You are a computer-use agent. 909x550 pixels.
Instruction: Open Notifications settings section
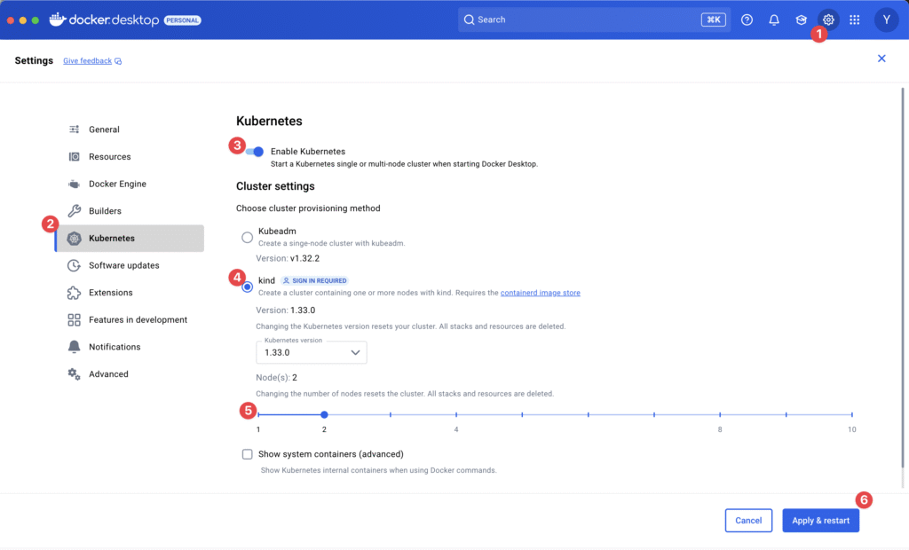[130, 347]
